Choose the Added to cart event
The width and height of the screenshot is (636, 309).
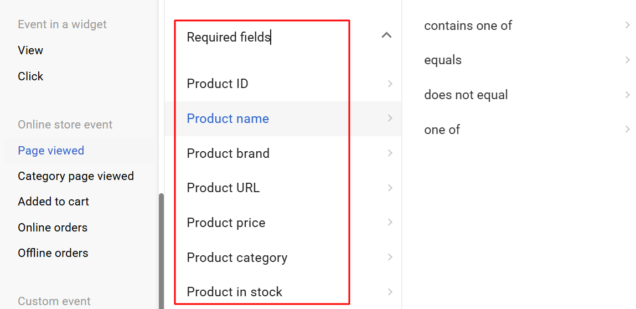coord(53,202)
